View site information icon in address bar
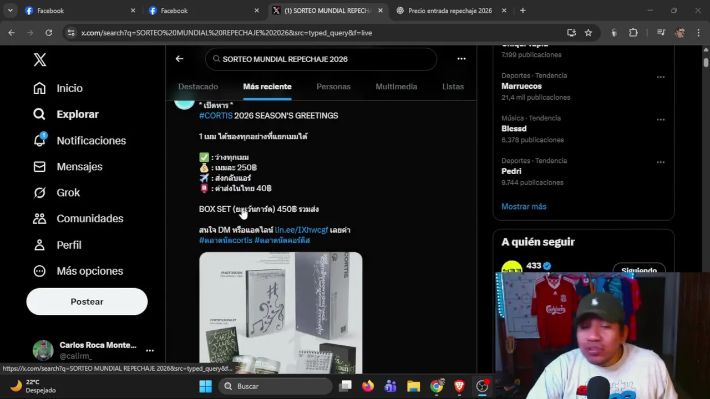Viewport: 710px width, 399px height. pos(70,33)
